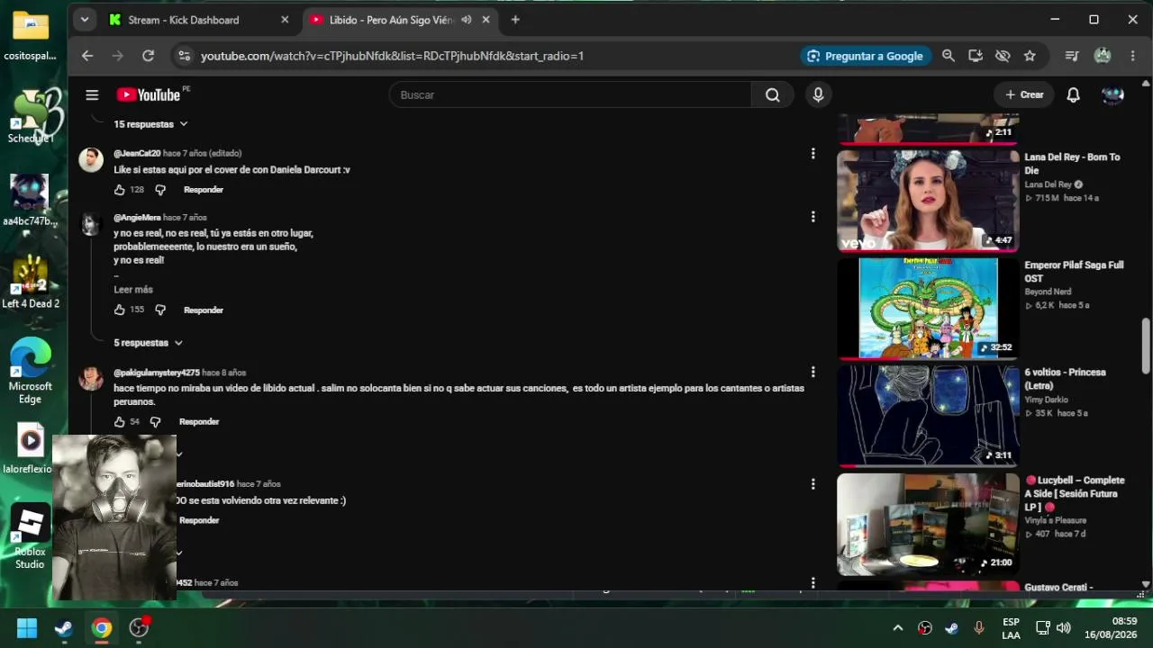Viewport: 1153px width, 648px height.
Task: Open the ESP LAA language switcher
Action: click(x=1011, y=628)
